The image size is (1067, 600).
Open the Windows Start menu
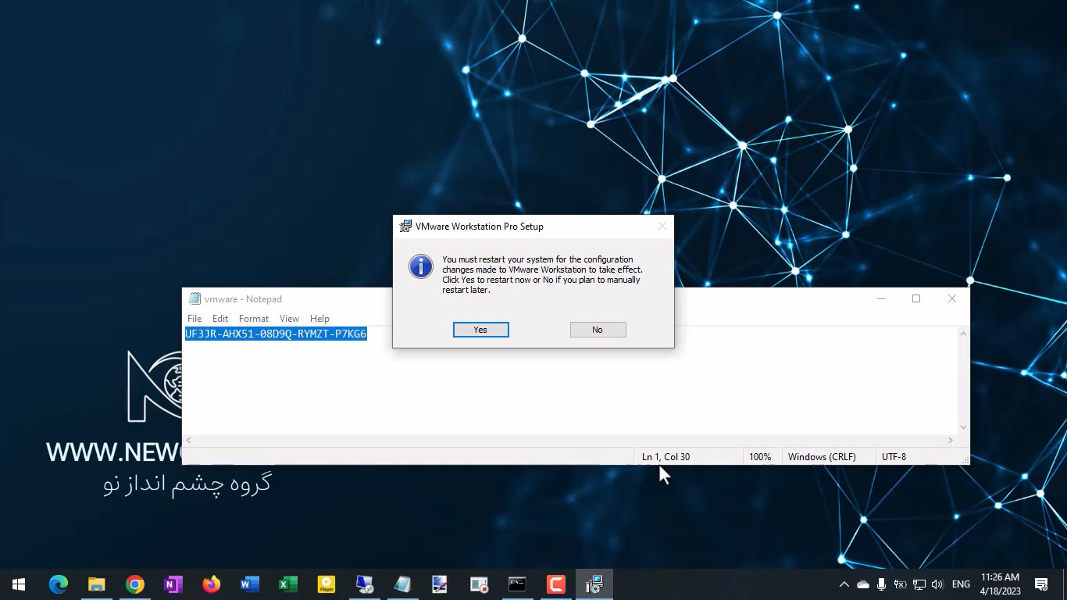point(19,584)
